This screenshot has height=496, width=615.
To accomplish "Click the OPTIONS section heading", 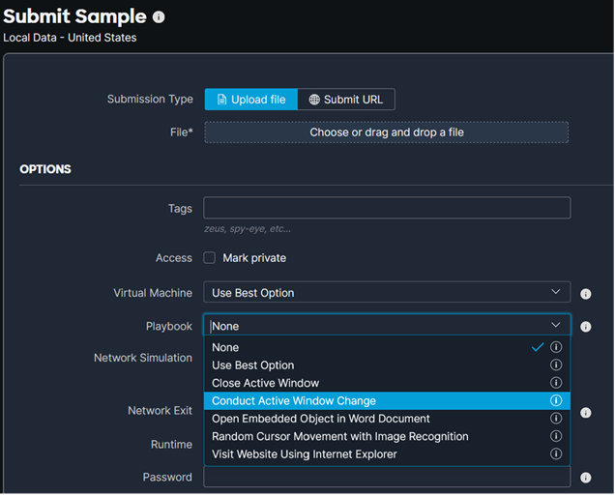I will [x=45, y=169].
